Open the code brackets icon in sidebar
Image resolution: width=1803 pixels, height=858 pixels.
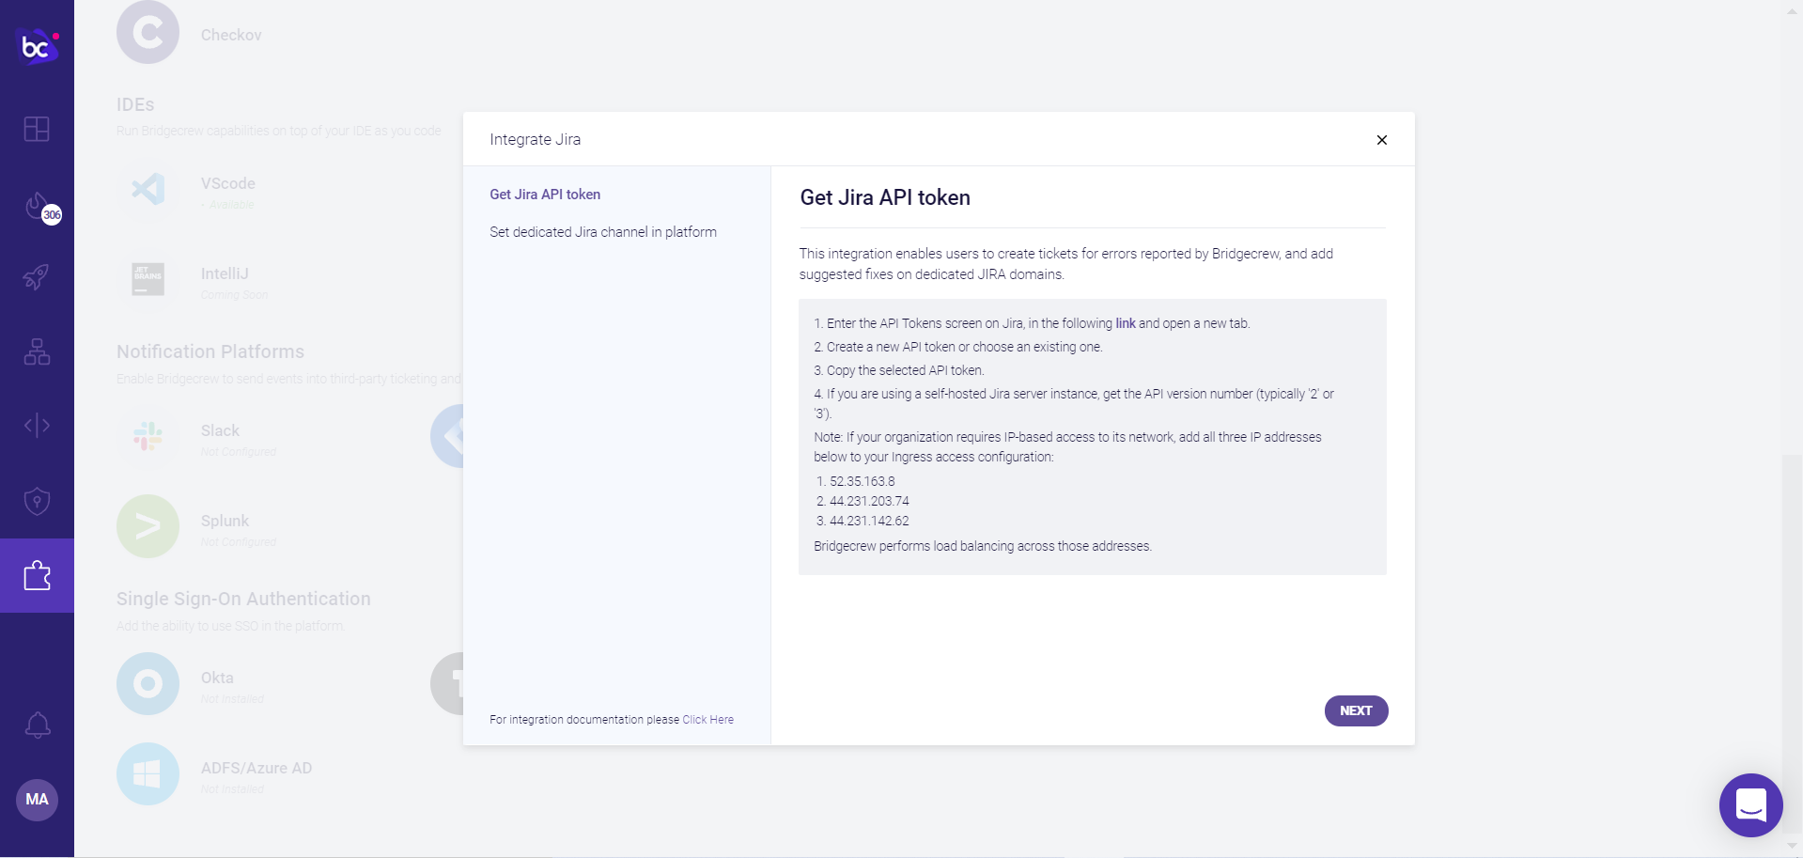37,426
